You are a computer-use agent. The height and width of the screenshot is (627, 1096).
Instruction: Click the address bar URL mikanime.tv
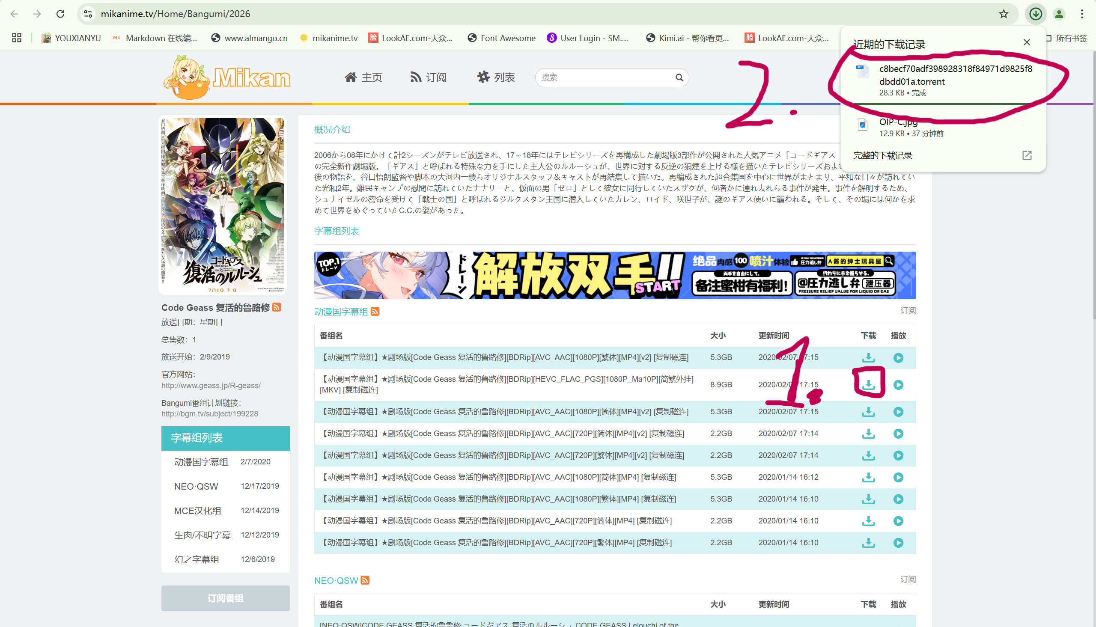[x=175, y=14]
